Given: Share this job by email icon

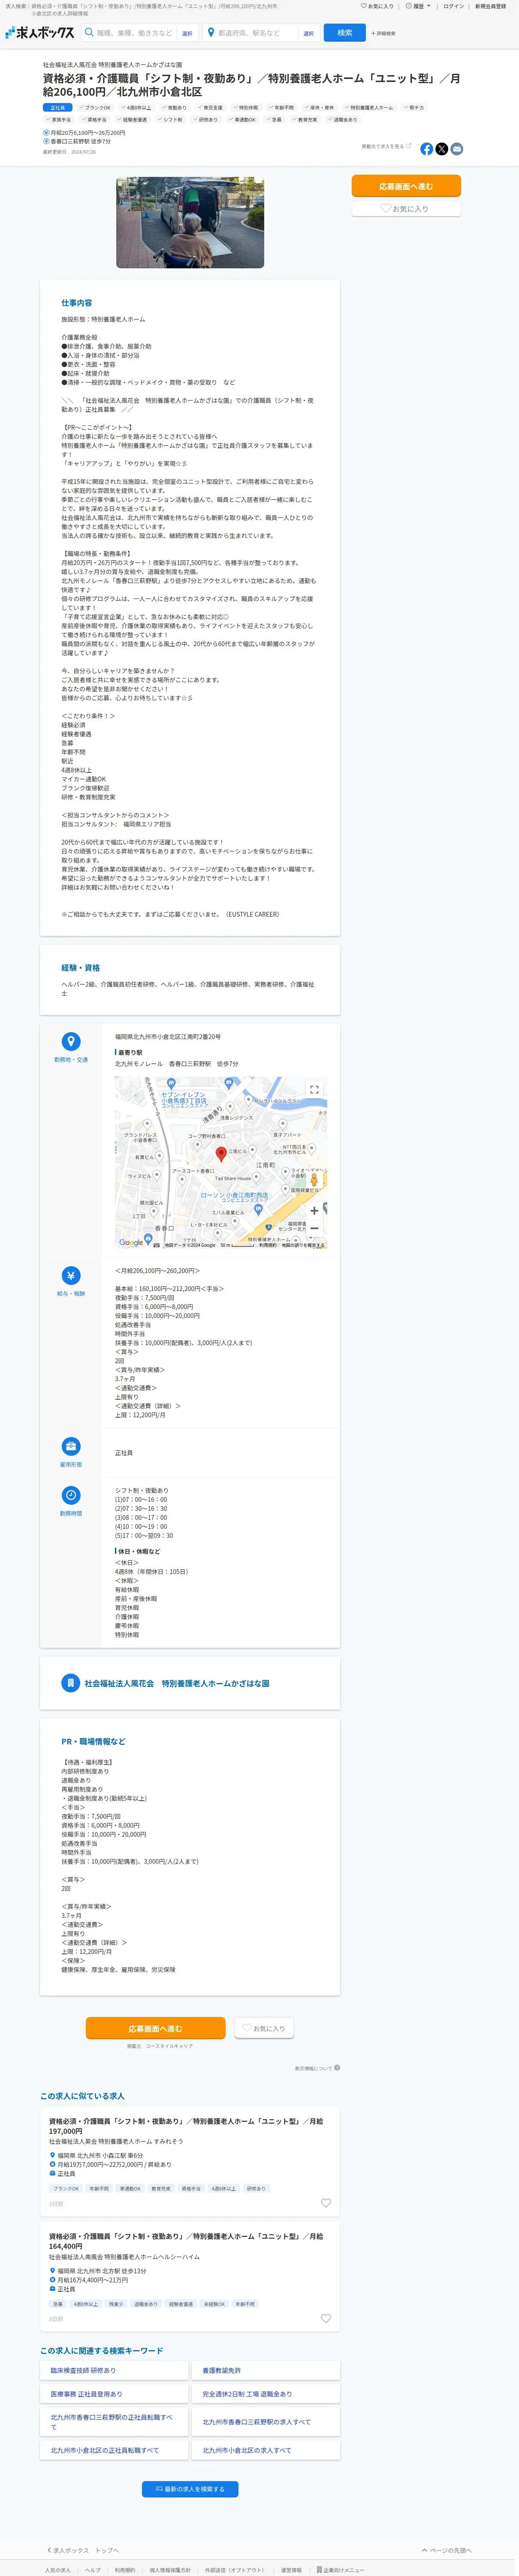Looking at the screenshot, I should coord(457,149).
